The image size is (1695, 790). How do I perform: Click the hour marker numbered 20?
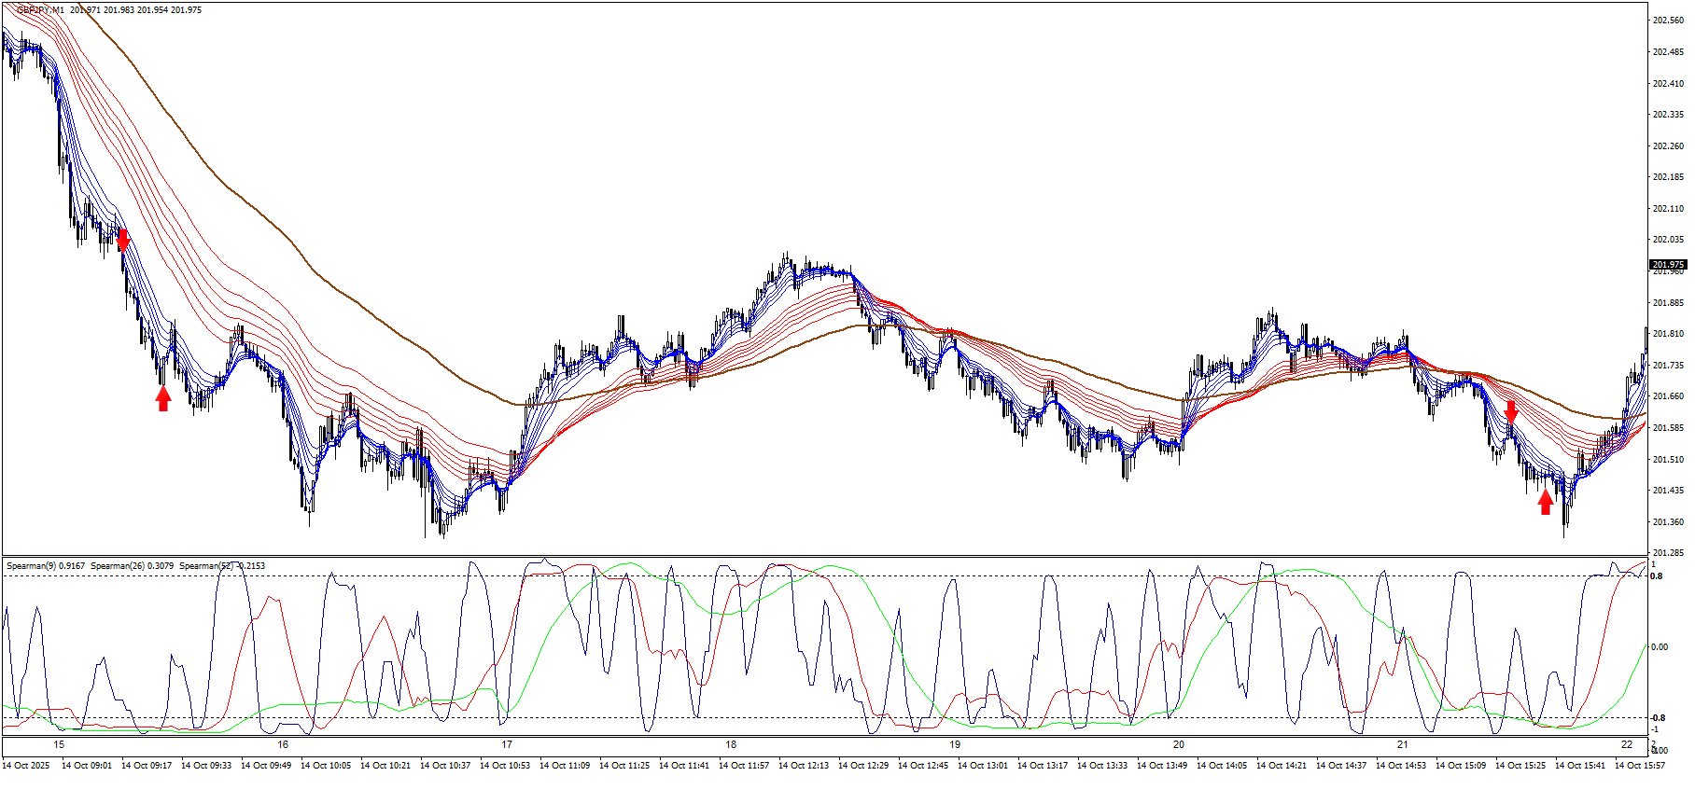[1179, 744]
